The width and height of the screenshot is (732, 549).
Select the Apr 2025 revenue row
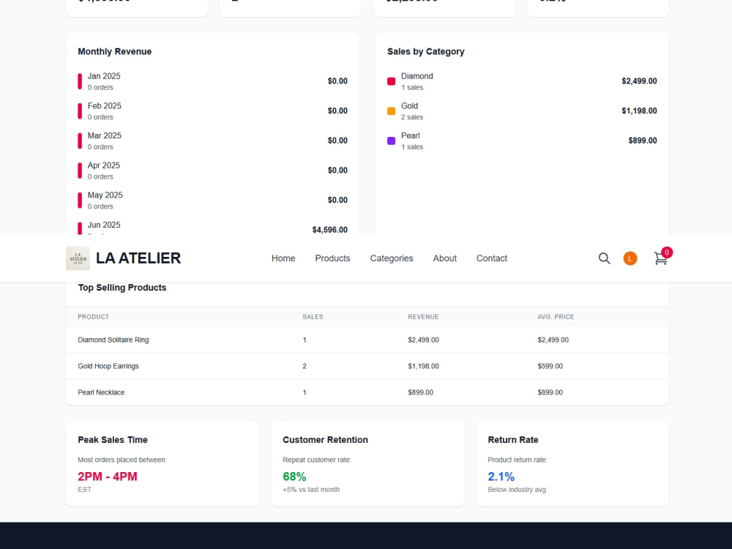click(212, 171)
